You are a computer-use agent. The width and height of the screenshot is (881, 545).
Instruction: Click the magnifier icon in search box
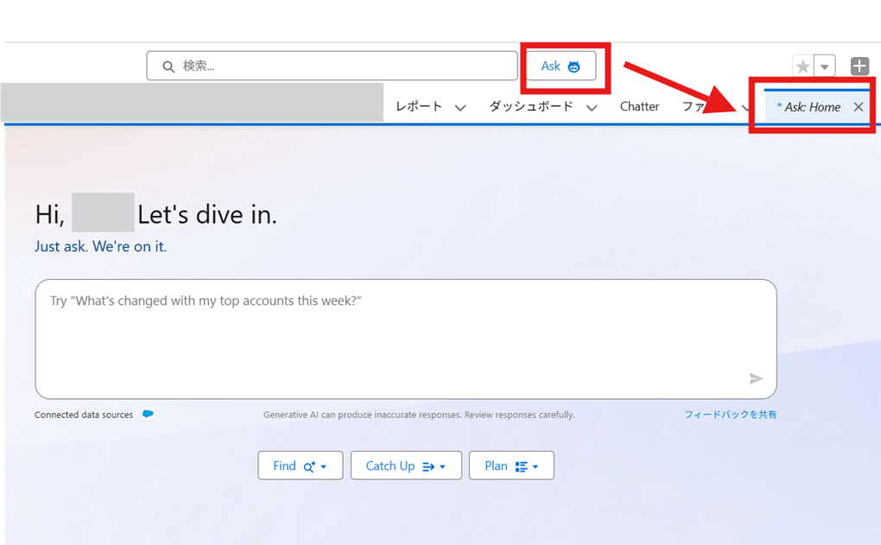[x=168, y=67]
